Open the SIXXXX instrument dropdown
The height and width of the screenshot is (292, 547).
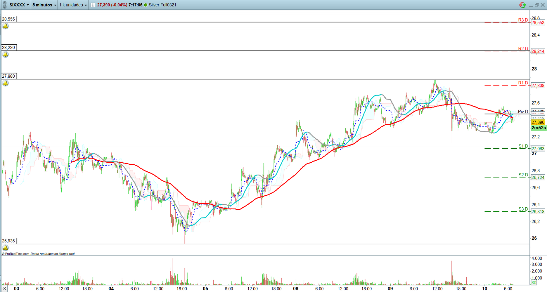(19, 5)
